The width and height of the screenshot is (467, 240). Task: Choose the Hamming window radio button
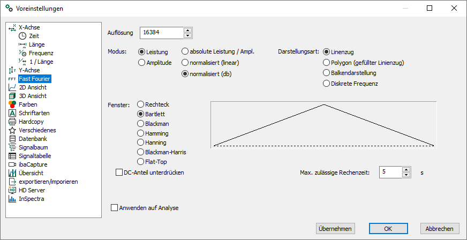[x=140, y=133]
